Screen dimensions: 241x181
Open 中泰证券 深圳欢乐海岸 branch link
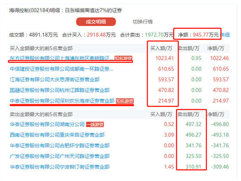tap(62, 101)
